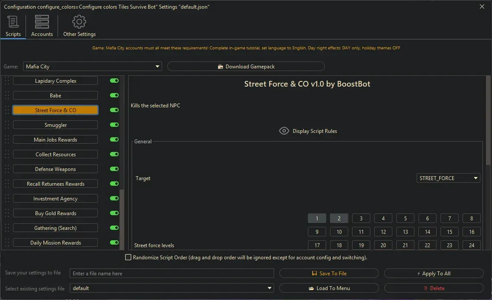492x300 pixels.
Task: Click drag handle beside Smuggler script
Action: (6, 125)
